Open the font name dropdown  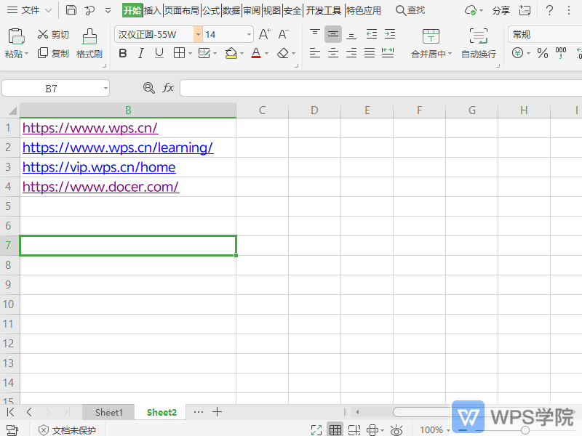coord(198,34)
